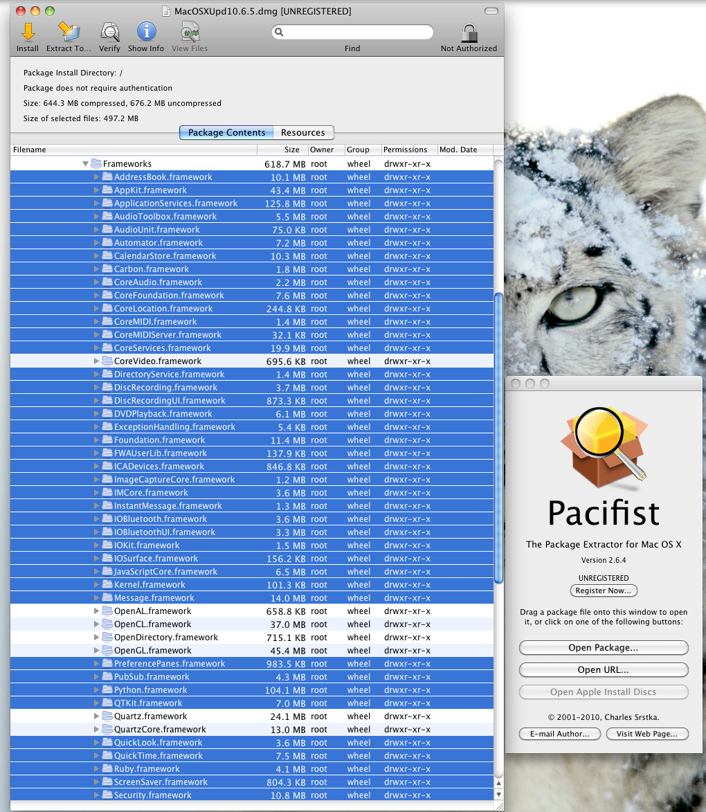Click the Python.framework folder icon
The height and width of the screenshot is (812, 706).
[x=107, y=689]
